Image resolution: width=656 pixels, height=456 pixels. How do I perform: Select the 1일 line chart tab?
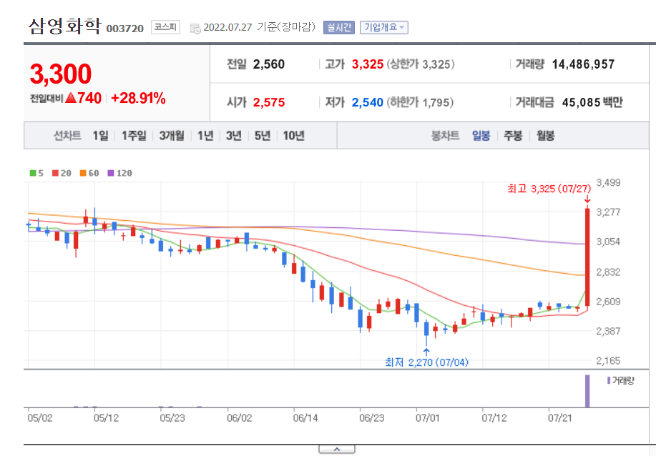coord(100,135)
